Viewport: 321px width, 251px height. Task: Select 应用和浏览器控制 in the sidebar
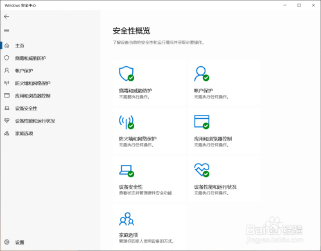coord(33,96)
